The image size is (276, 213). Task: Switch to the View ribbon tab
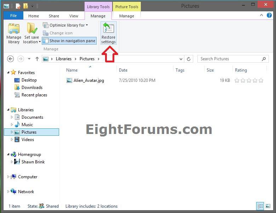(74, 16)
